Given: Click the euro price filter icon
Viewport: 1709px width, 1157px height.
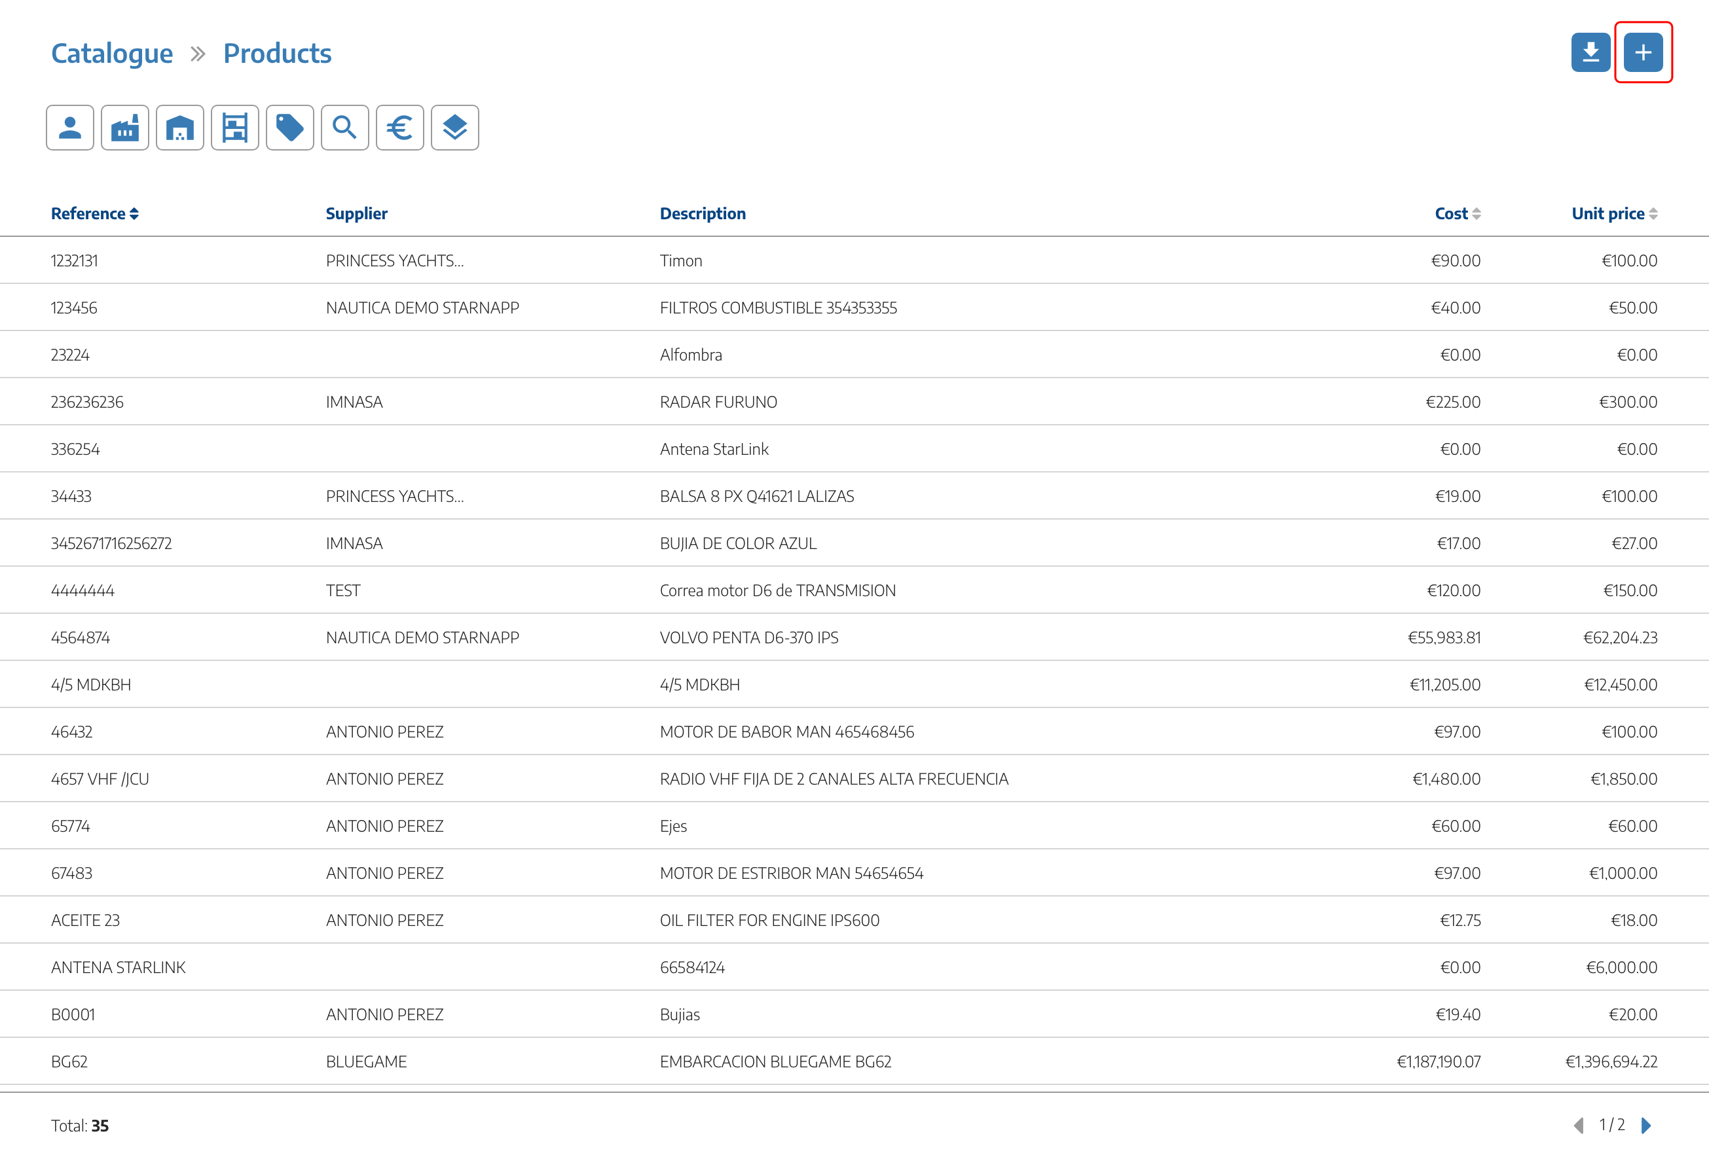Looking at the screenshot, I should [x=400, y=128].
